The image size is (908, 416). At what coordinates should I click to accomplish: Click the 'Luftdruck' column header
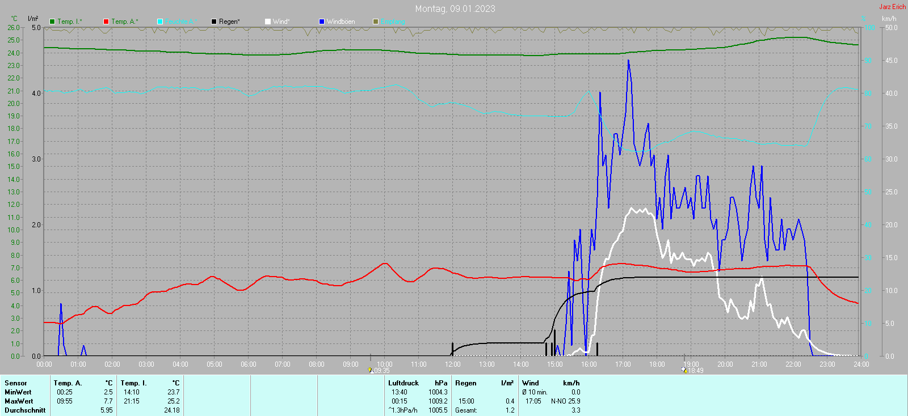403,383
